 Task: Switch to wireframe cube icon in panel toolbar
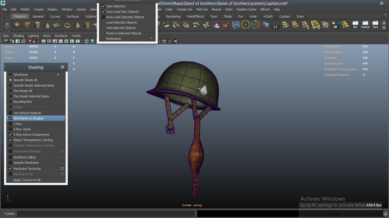[x=87, y=41]
